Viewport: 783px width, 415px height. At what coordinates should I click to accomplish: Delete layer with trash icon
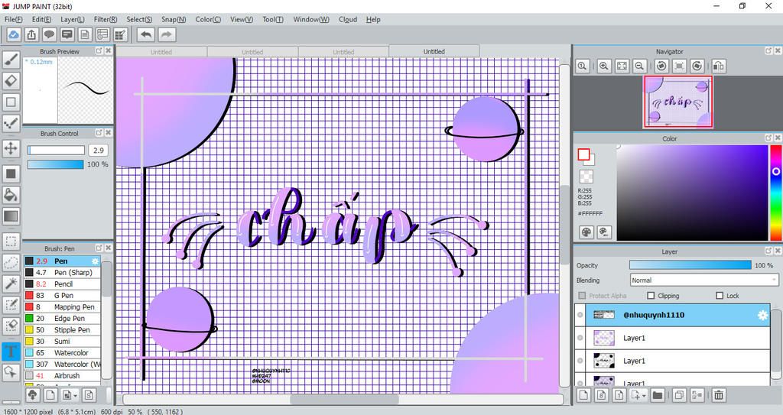click(x=719, y=395)
